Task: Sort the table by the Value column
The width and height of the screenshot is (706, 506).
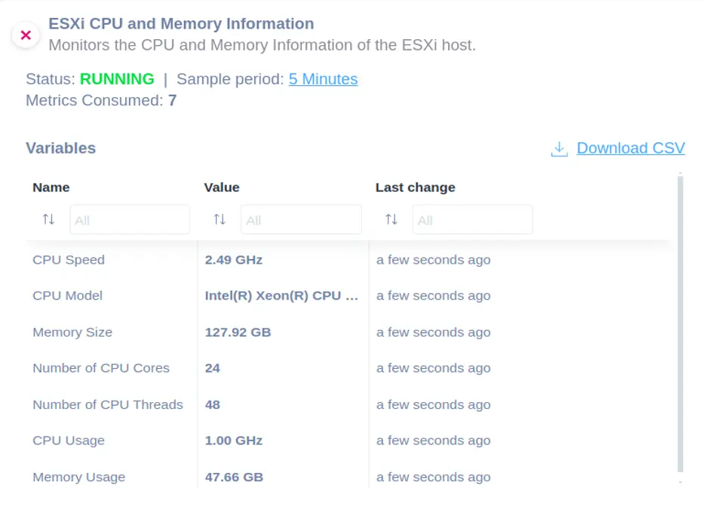Action: 219,219
